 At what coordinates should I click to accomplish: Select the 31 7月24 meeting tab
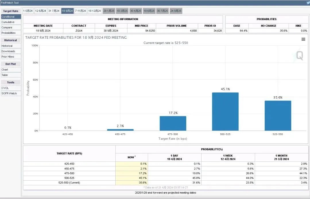[54, 11]
